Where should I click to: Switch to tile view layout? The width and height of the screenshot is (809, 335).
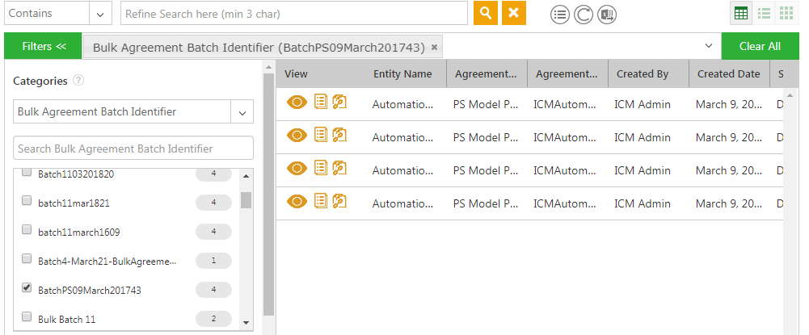pyautogui.click(x=786, y=13)
